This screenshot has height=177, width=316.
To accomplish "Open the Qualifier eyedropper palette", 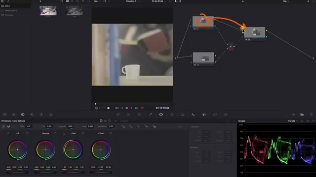I will 150,115.
